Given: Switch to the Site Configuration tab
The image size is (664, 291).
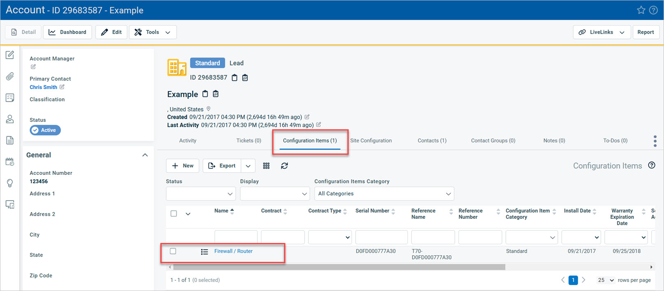Looking at the screenshot, I should pos(371,141).
